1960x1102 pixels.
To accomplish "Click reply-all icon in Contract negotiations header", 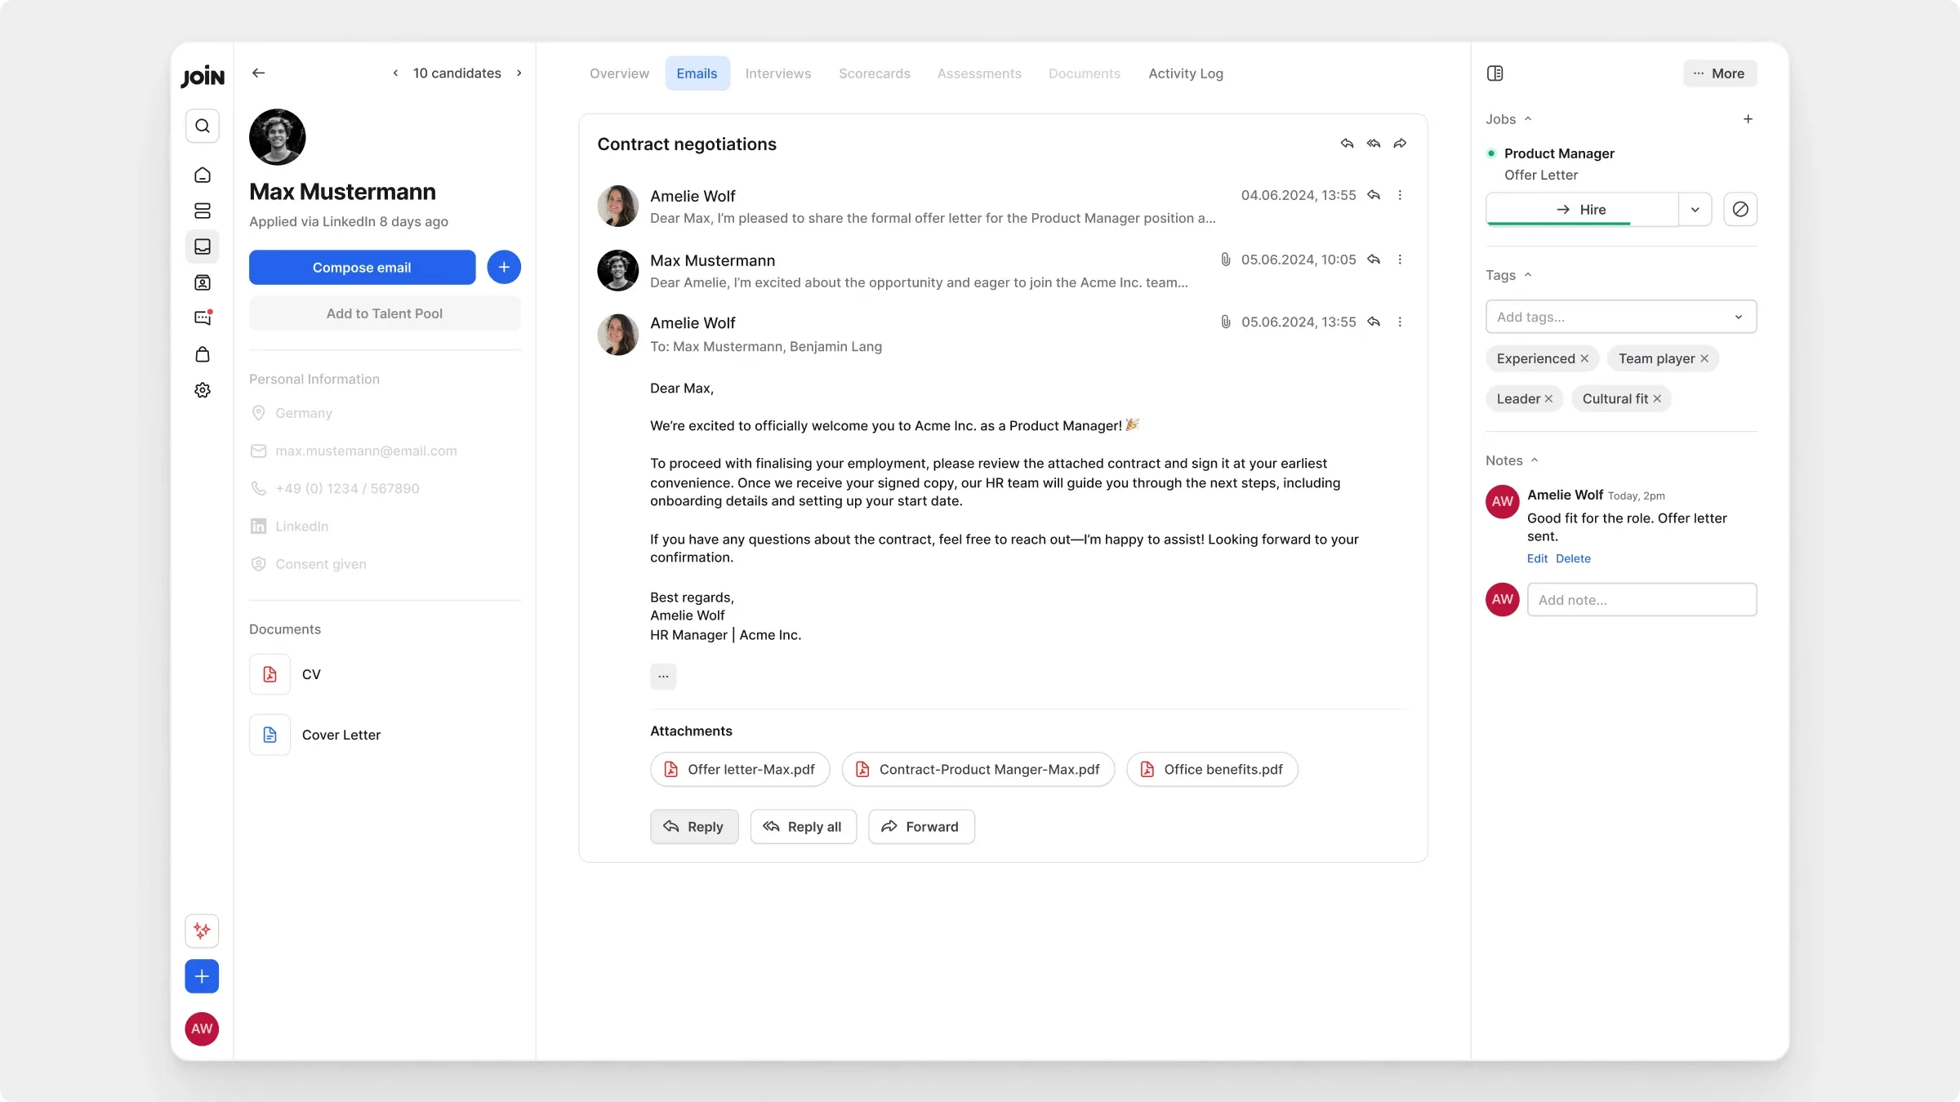I will (x=1374, y=144).
